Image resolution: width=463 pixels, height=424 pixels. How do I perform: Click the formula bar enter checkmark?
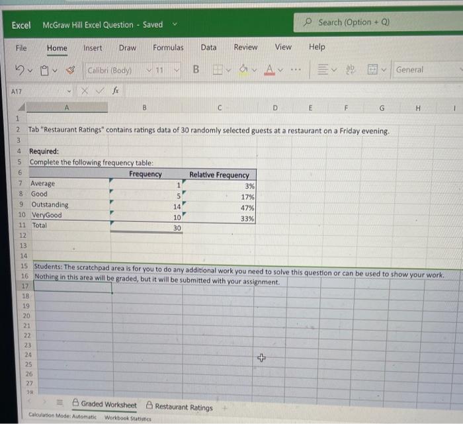pyautogui.click(x=100, y=91)
